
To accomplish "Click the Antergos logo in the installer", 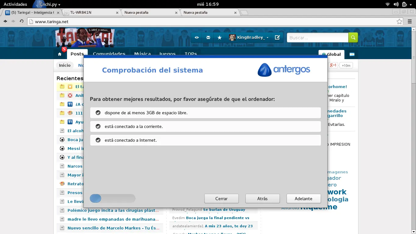I will click(x=284, y=70).
